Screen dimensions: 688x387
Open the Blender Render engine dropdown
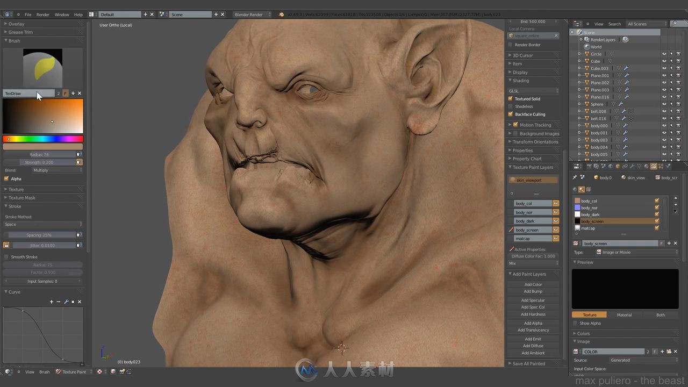coord(252,15)
